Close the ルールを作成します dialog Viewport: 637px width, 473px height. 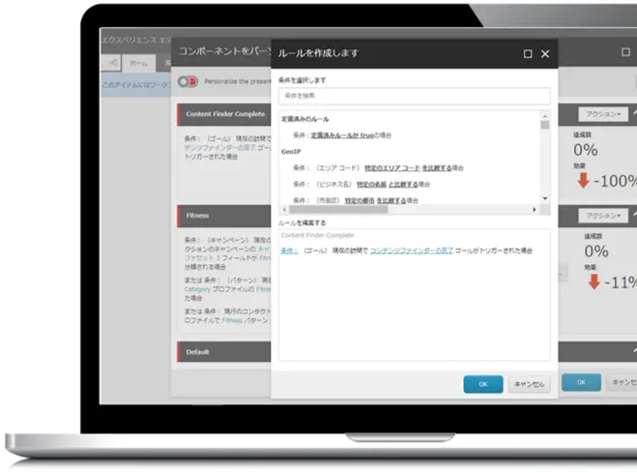click(546, 55)
